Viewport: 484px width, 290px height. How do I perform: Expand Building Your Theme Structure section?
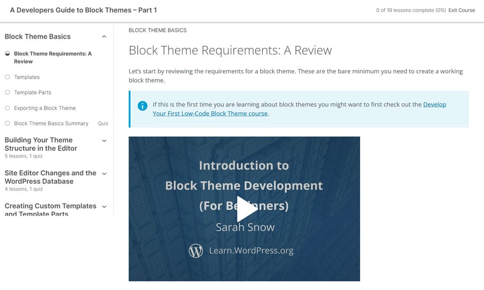[104, 141]
